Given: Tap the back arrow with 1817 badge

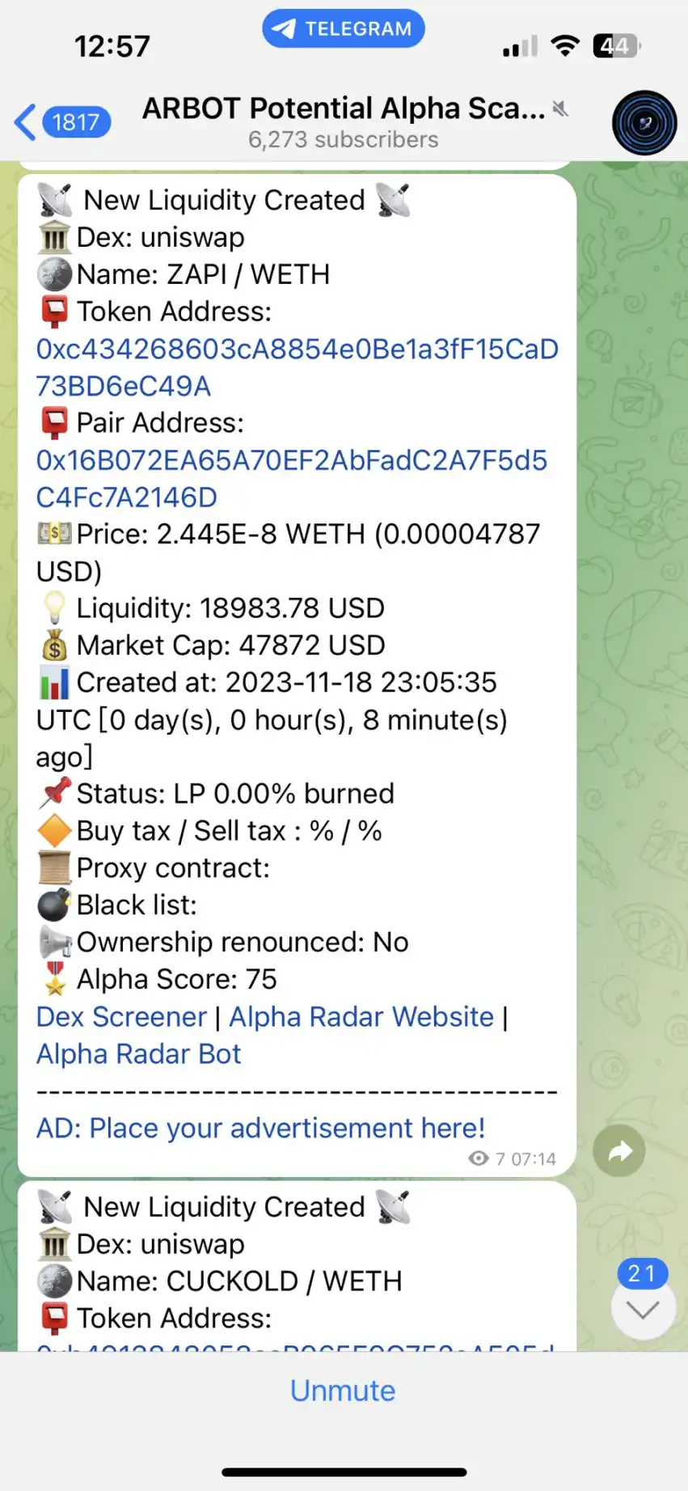Looking at the screenshot, I should 26,123.
